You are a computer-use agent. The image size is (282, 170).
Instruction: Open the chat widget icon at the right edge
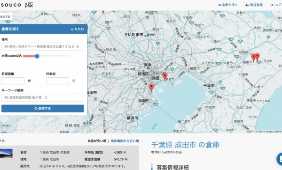pos(279,159)
